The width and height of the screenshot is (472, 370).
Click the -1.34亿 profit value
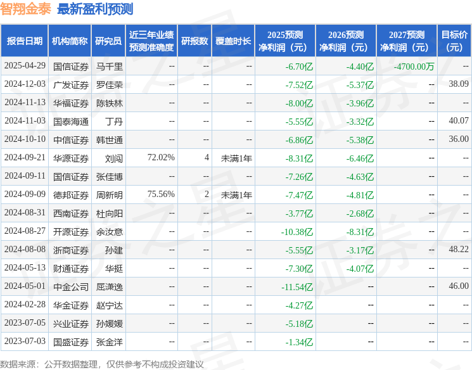299,341
